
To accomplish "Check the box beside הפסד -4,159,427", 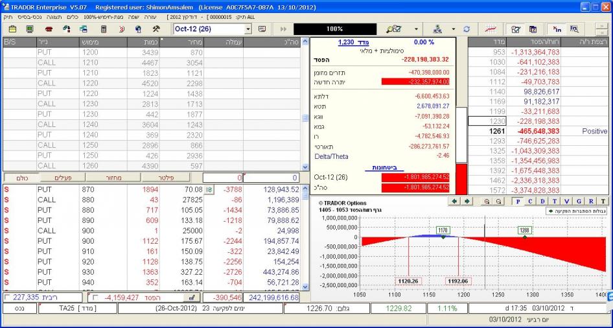I will tap(95, 298).
